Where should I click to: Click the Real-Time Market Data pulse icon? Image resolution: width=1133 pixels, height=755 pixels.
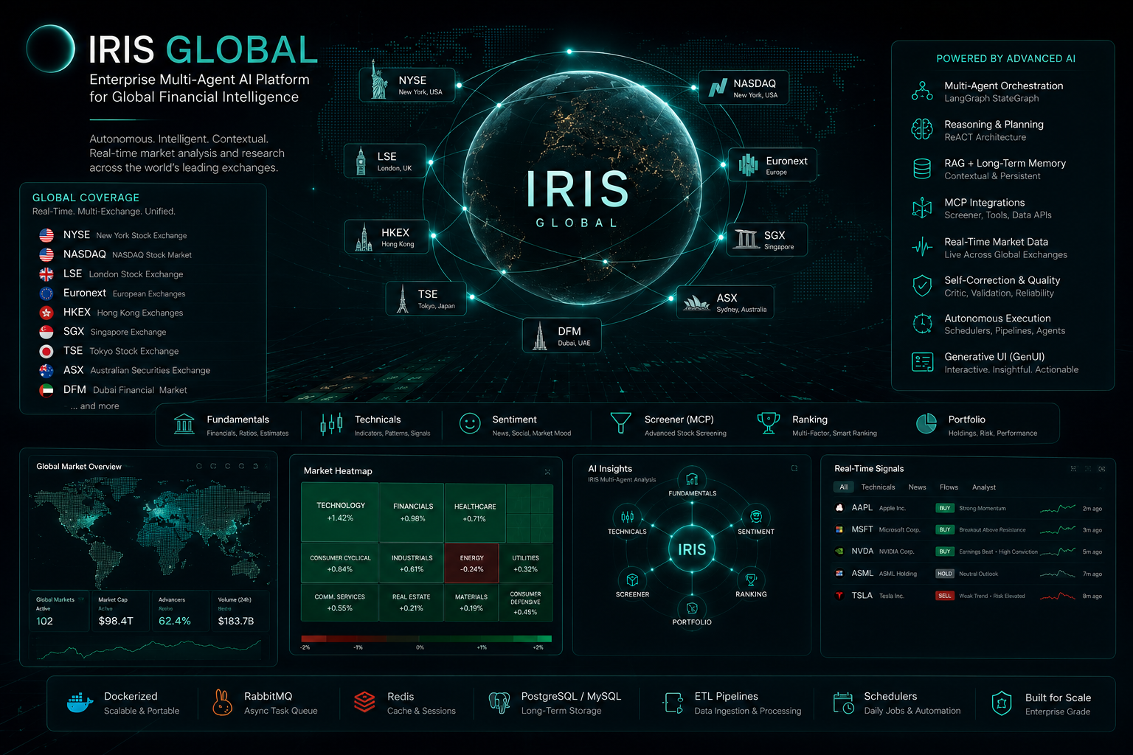tap(922, 247)
